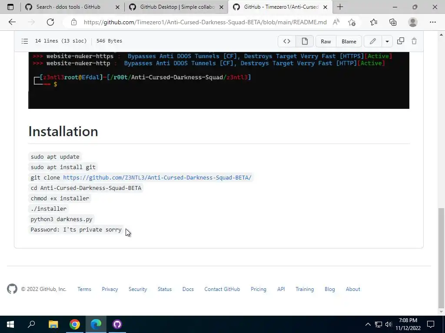Copy raw contents of the file
This screenshot has height=333, width=445.
400,41
